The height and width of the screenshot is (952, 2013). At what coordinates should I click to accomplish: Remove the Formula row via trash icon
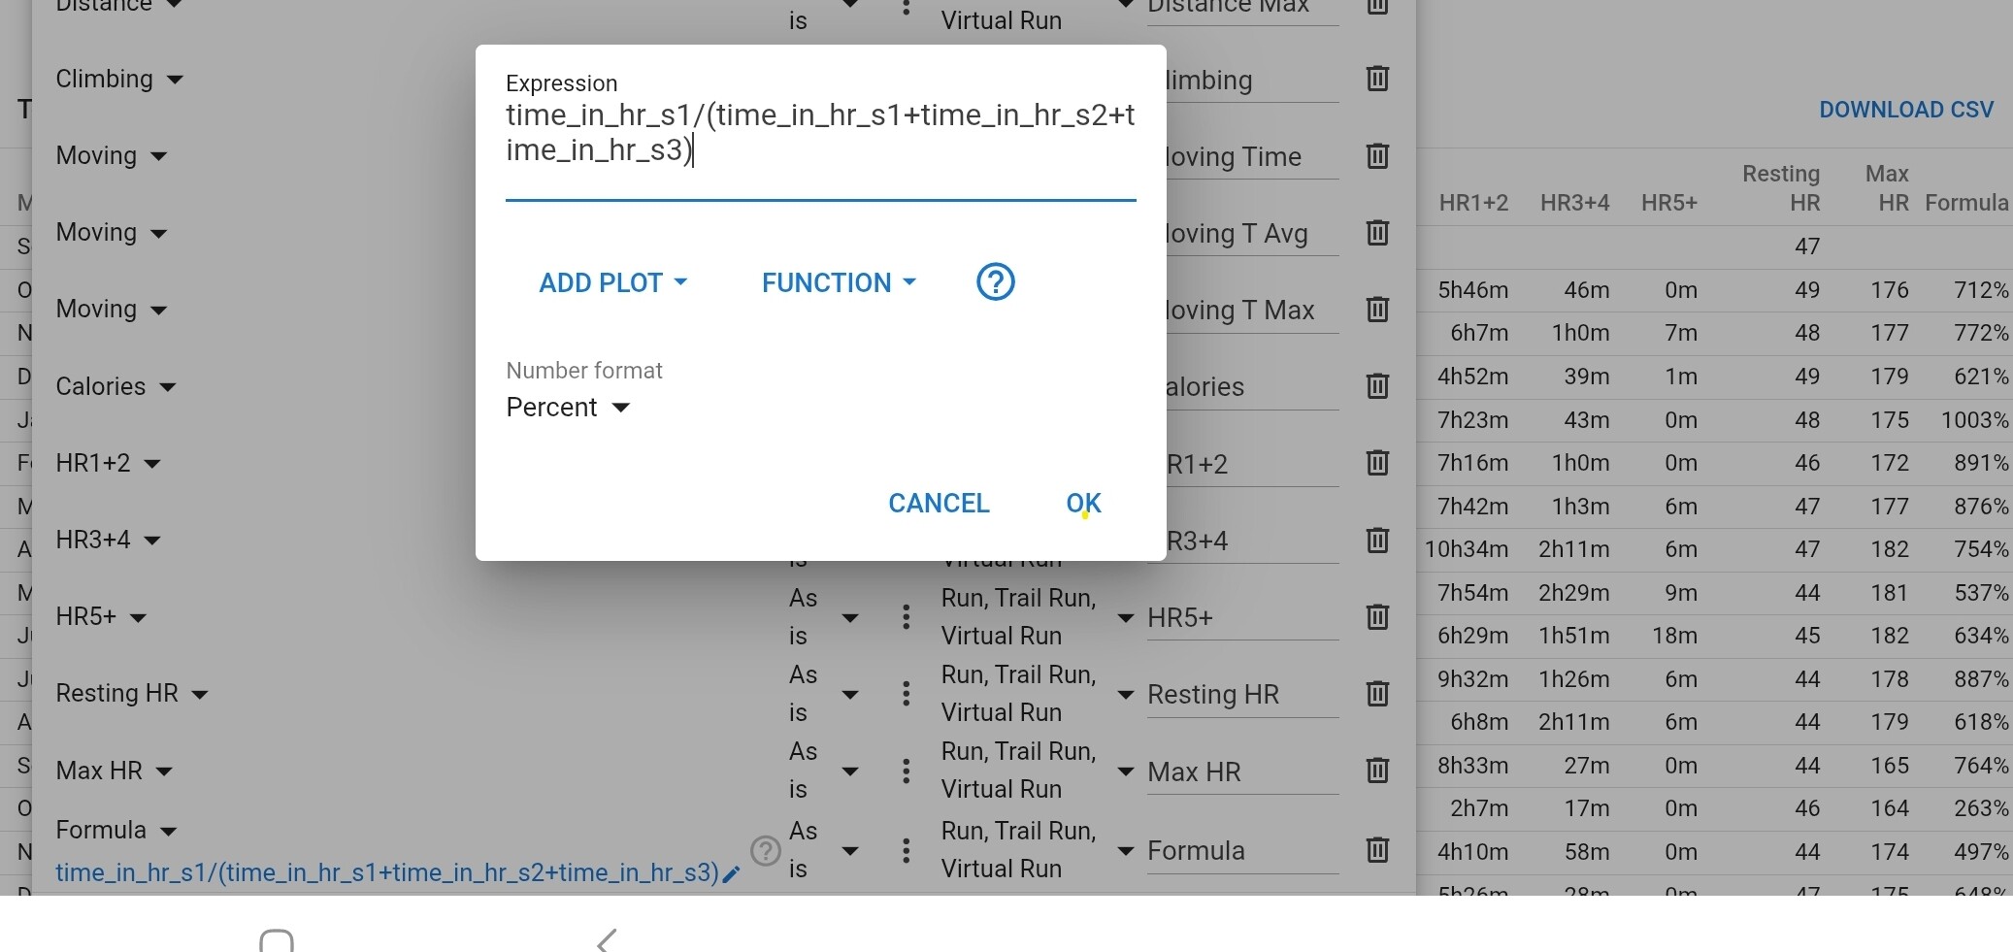pos(1376,850)
